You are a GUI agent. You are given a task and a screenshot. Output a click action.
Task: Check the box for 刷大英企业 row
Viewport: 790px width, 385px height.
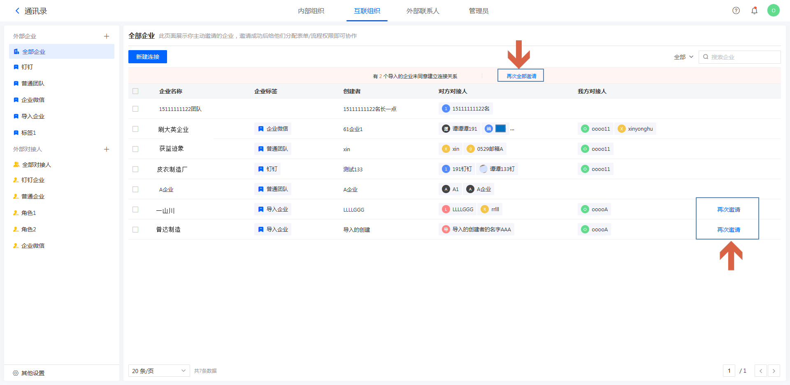pos(135,129)
